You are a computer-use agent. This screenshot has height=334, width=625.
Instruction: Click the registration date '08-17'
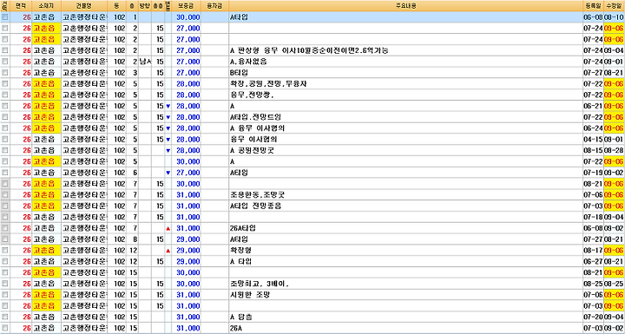(x=593, y=251)
